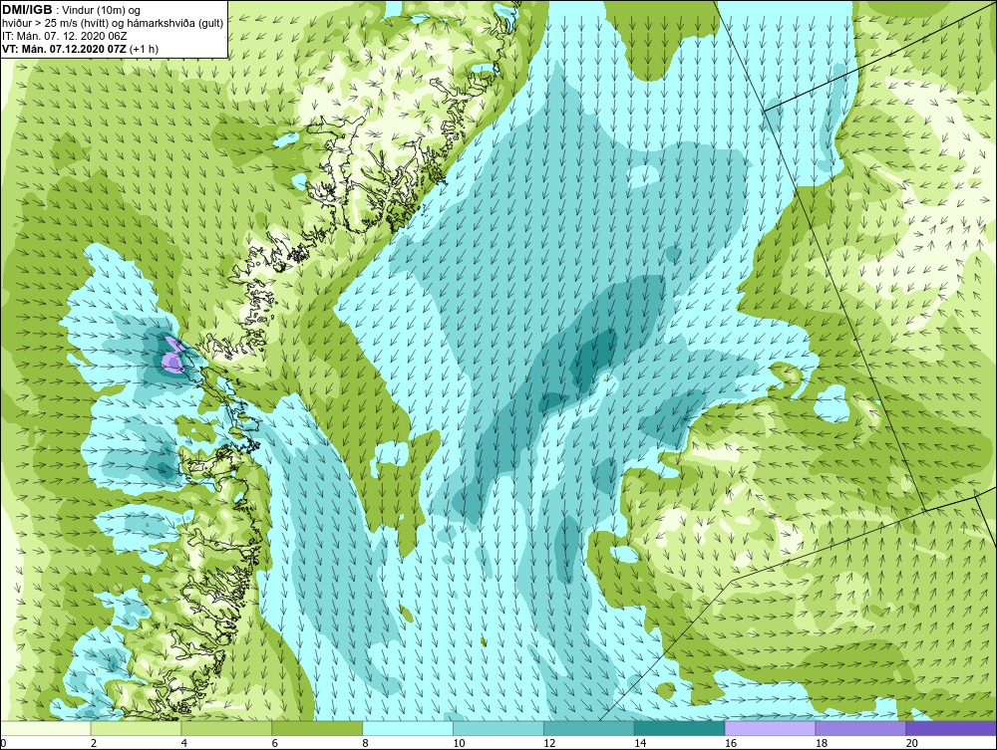
Task: Click the 6–8 m/s dark green swatch
Action: 317,728
